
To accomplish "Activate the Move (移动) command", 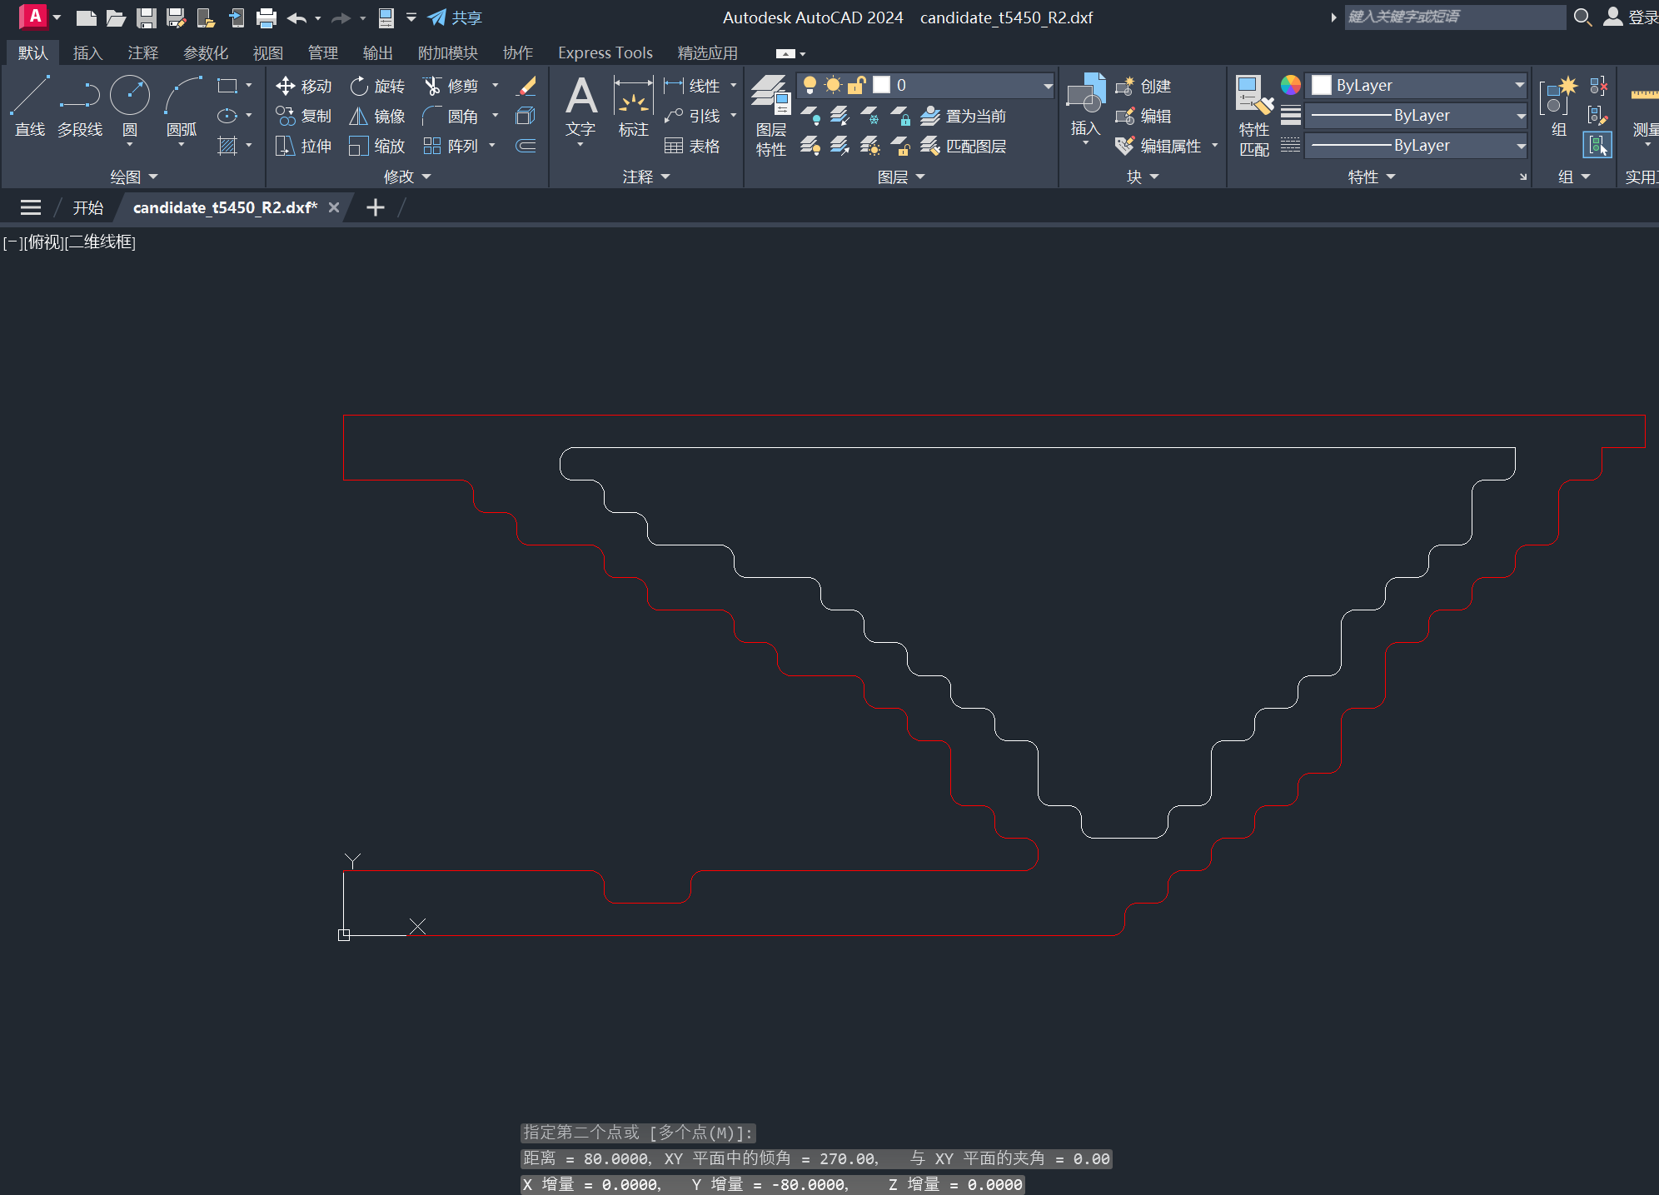I will [304, 86].
